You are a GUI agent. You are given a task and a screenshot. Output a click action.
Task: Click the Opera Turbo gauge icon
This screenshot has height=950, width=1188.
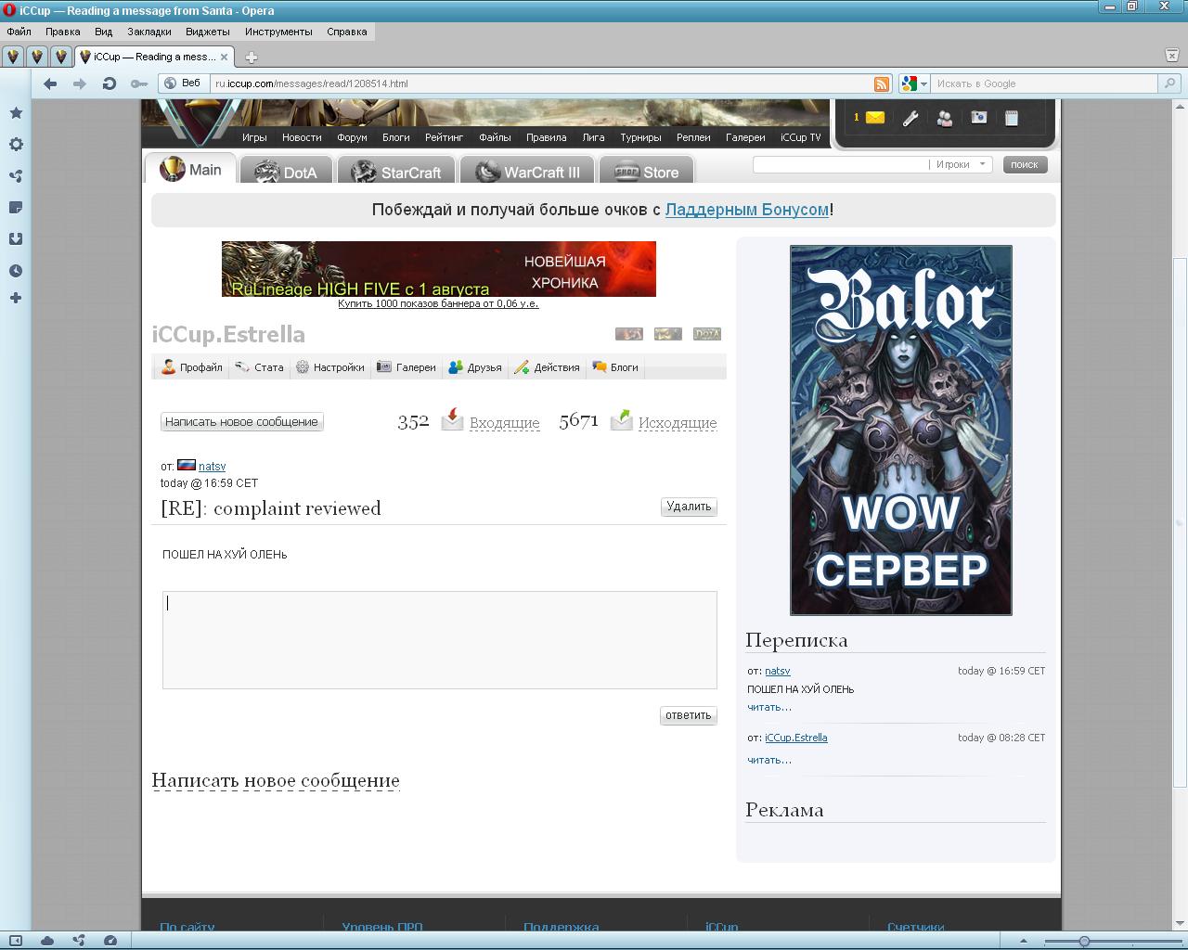click(110, 941)
